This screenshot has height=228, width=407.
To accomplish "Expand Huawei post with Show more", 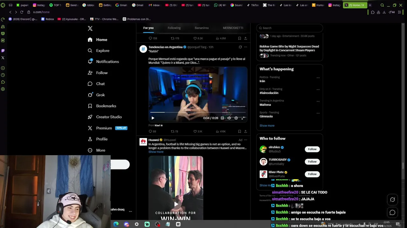I will [156, 152].
